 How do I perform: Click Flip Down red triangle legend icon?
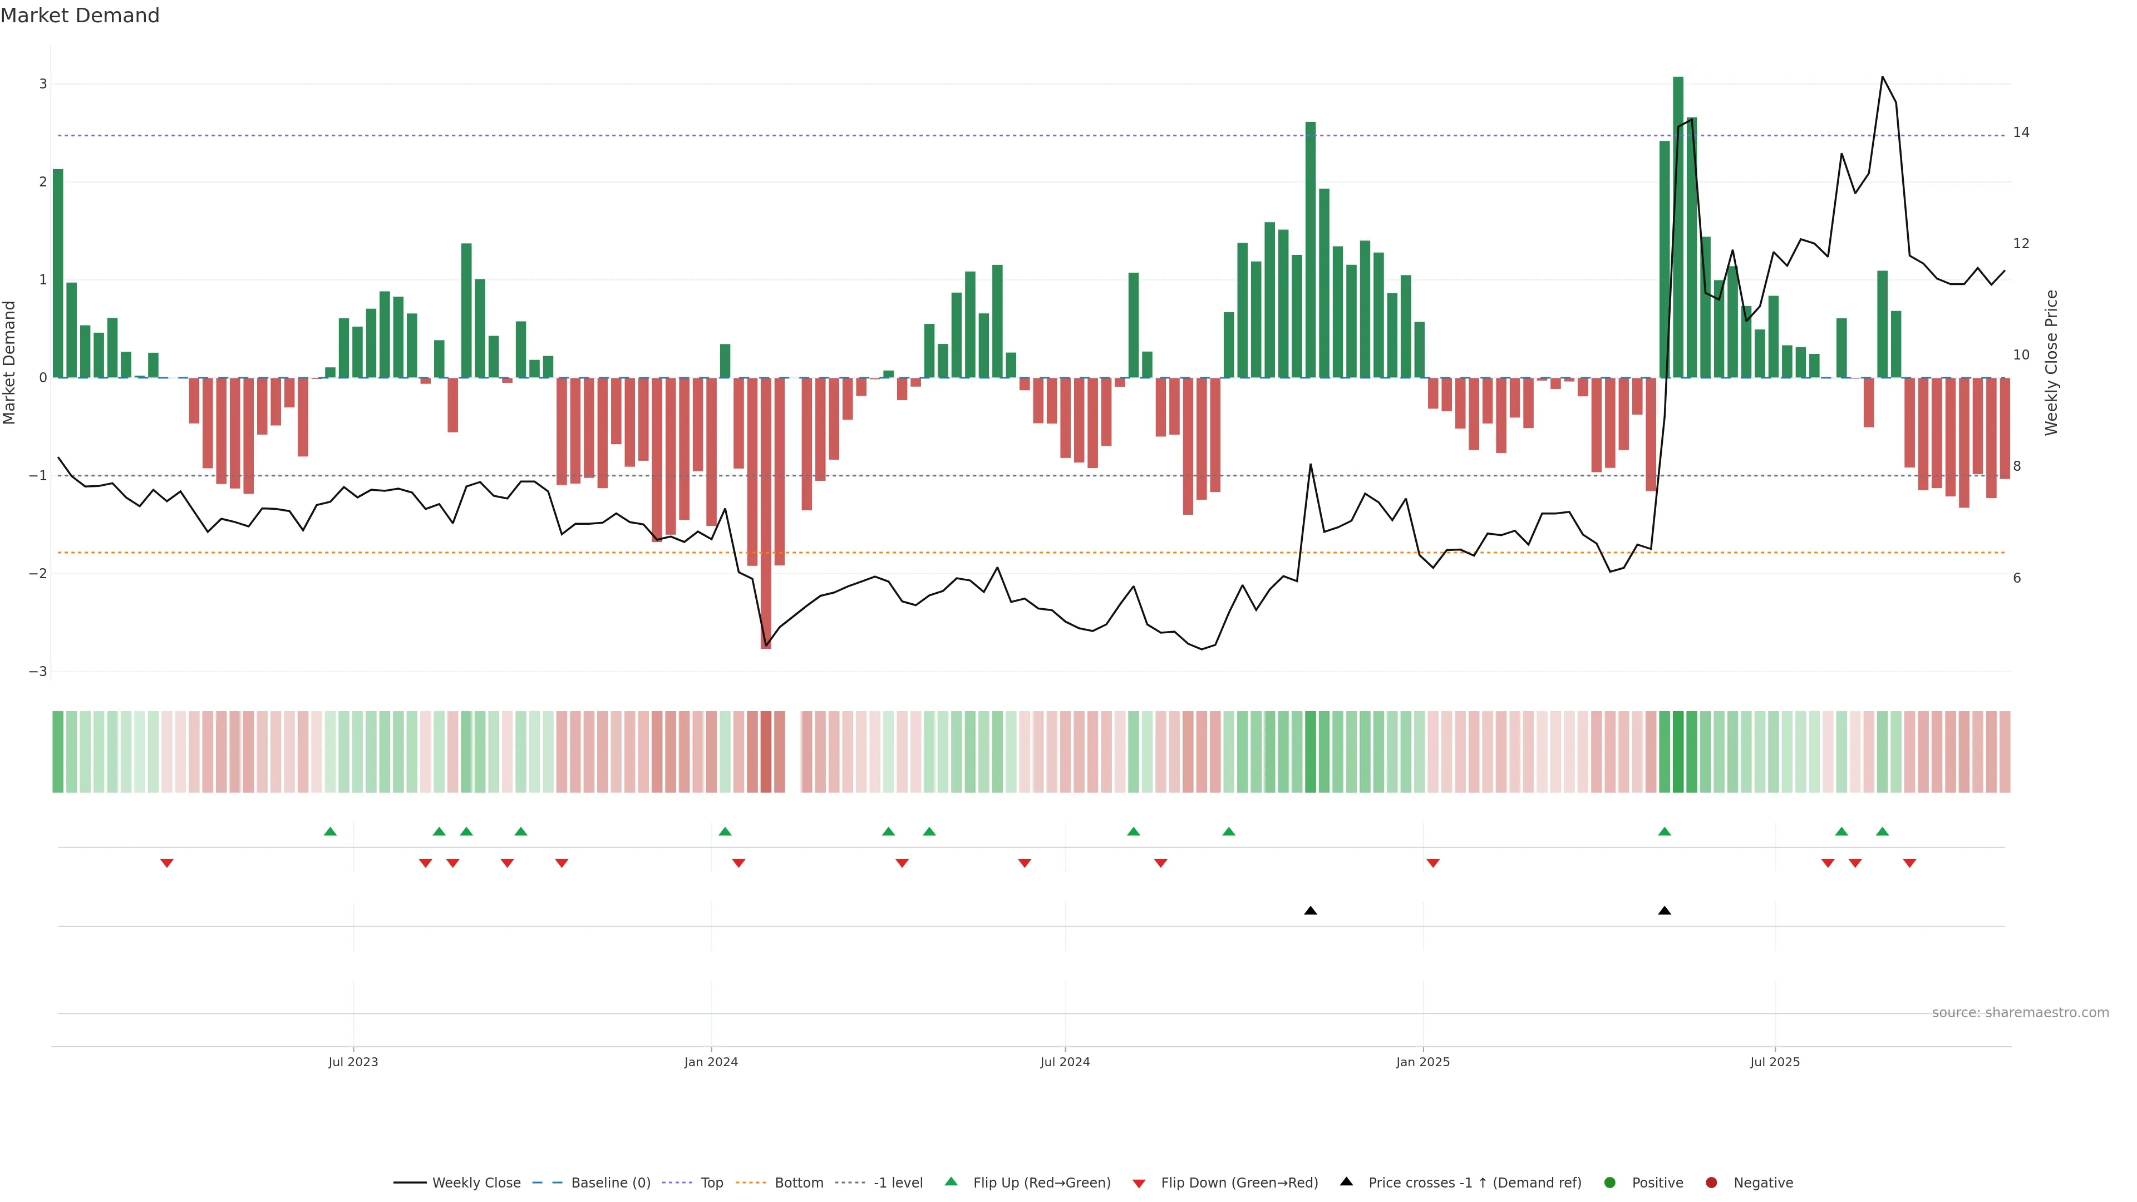tap(1139, 1184)
